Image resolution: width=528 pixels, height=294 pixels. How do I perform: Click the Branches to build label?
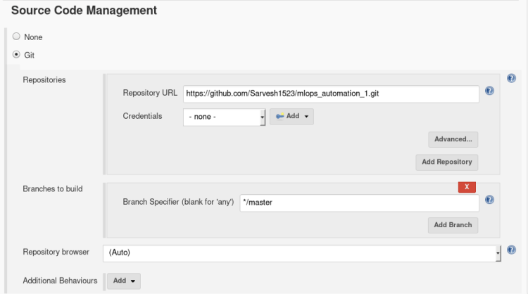click(x=53, y=189)
